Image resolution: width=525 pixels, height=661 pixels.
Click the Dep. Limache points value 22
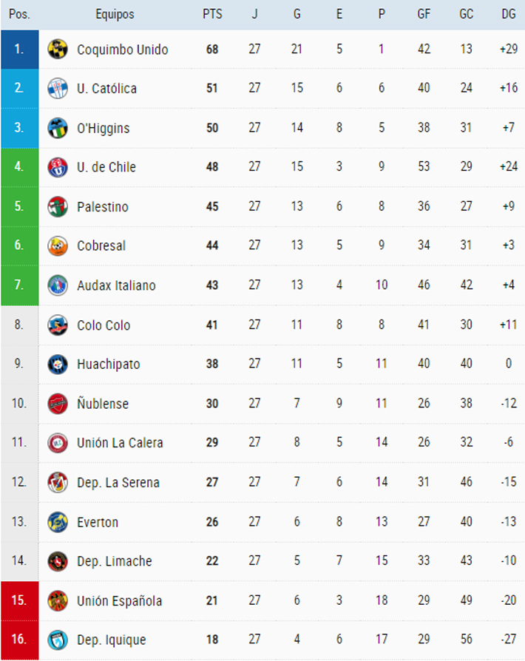(212, 561)
